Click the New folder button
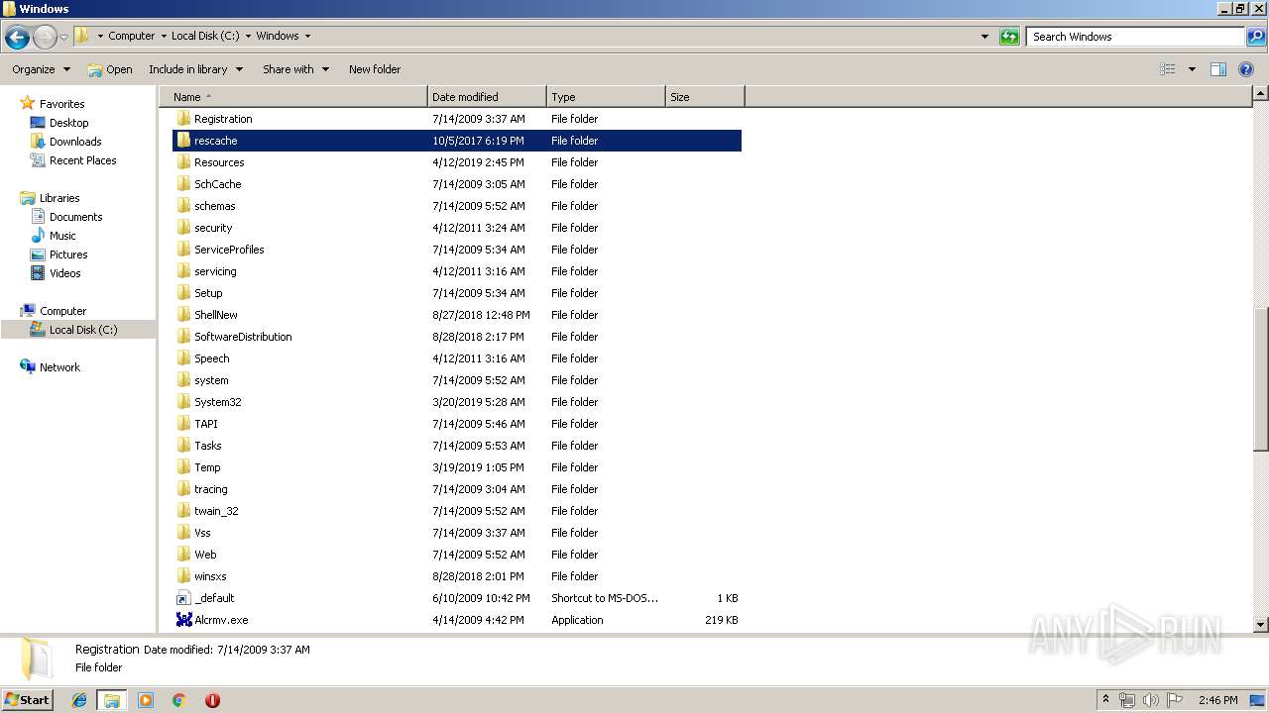The height and width of the screenshot is (713, 1269). pos(375,69)
